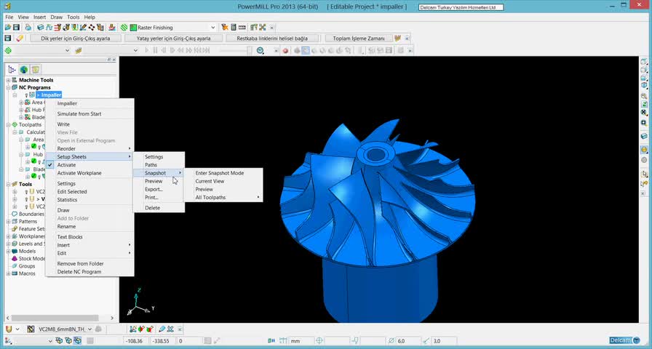Click the red ViewMill record icon
Viewport: 652px width, 349px height.
(285, 51)
